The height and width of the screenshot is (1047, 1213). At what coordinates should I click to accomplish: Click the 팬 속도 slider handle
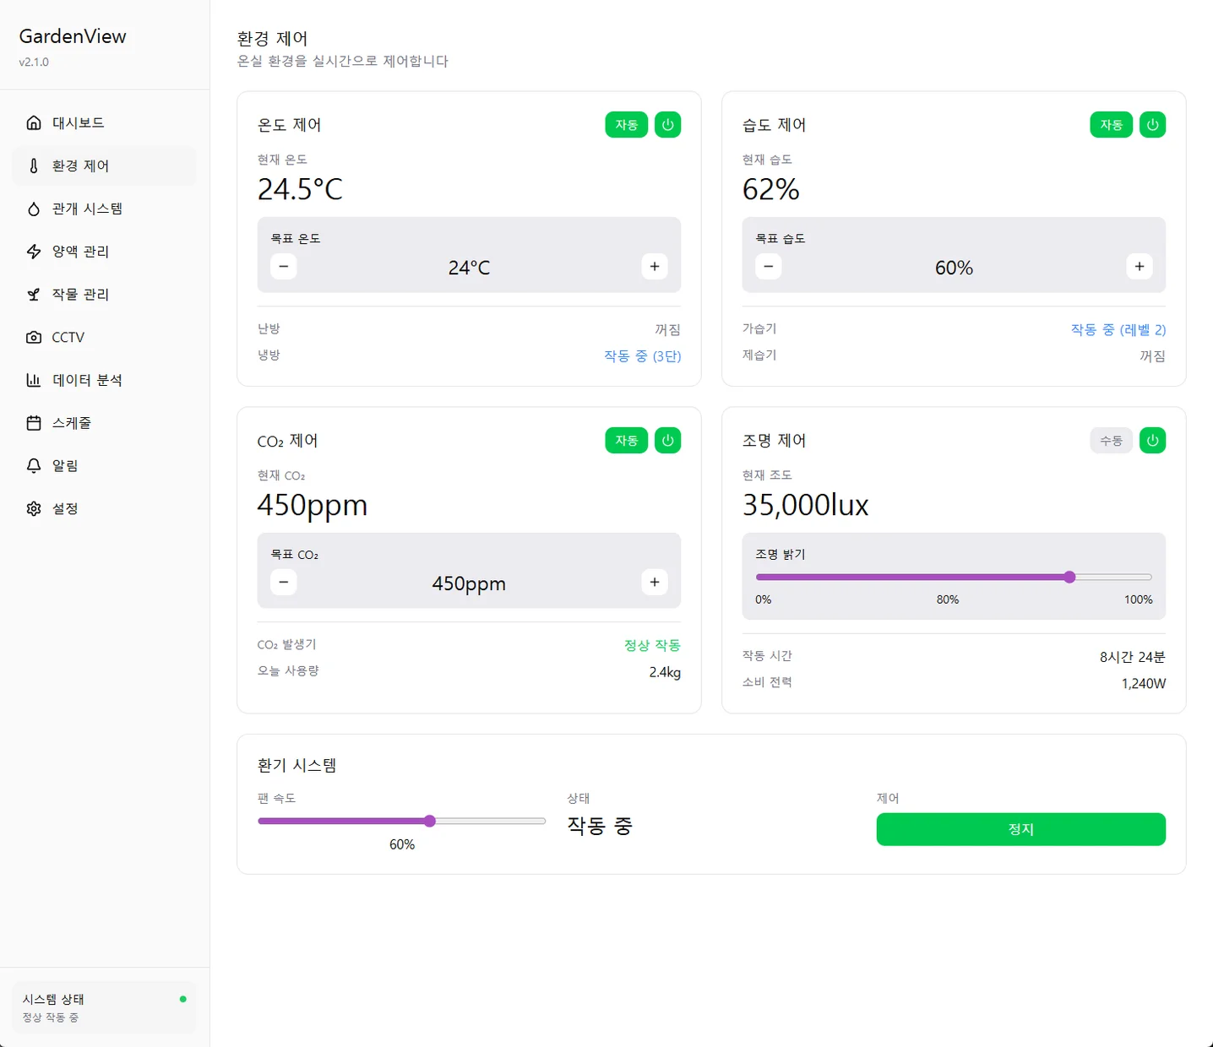point(430,822)
